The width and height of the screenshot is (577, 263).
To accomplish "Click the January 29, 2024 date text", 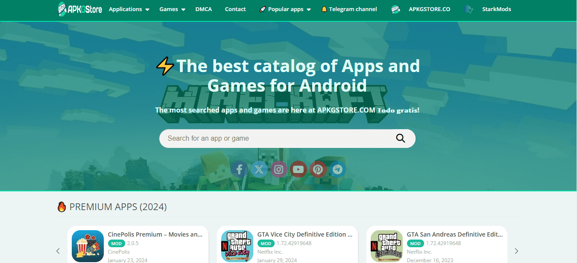I will pos(277,260).
